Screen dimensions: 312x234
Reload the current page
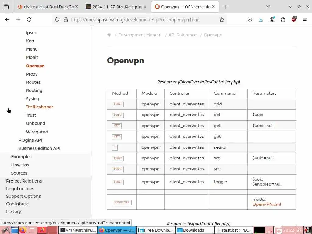pos(29,19)
